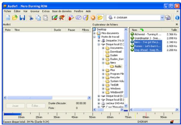Viewport: 181px width, 125px height.
Task: Click the Paste clipboard icon
Action: pos(46,18)
